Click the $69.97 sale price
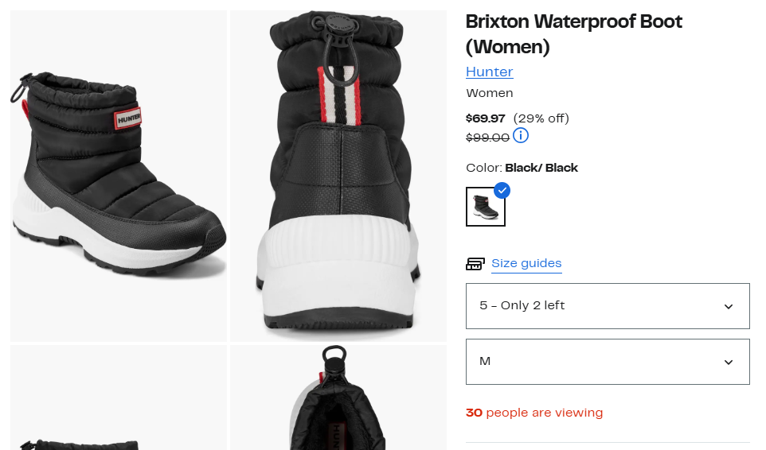 pos(485,118)
